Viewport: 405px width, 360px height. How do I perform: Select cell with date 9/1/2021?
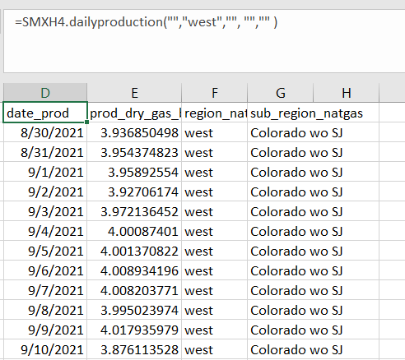[45, 172]
